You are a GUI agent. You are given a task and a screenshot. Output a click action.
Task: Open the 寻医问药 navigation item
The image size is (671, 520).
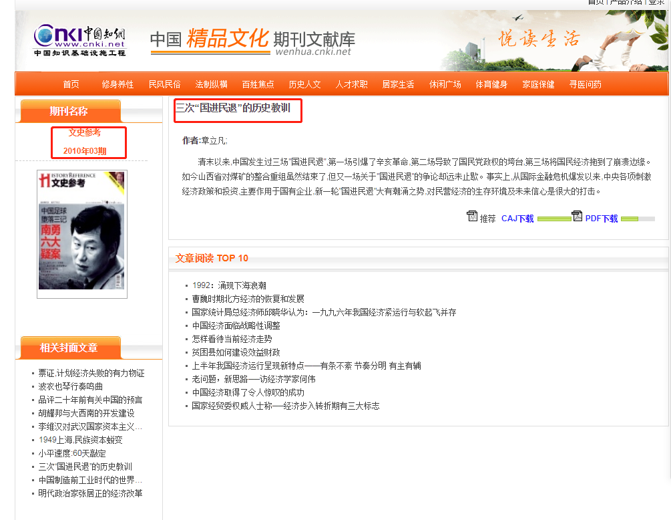click(x=585, y=84)
